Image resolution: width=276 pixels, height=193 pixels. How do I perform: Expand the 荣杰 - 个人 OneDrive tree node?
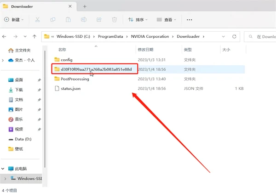[x=4, y=60]
